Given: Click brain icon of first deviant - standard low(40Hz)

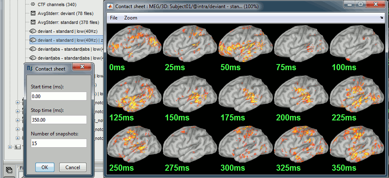Looking at the screenshot, I should (x=33, y=31).
